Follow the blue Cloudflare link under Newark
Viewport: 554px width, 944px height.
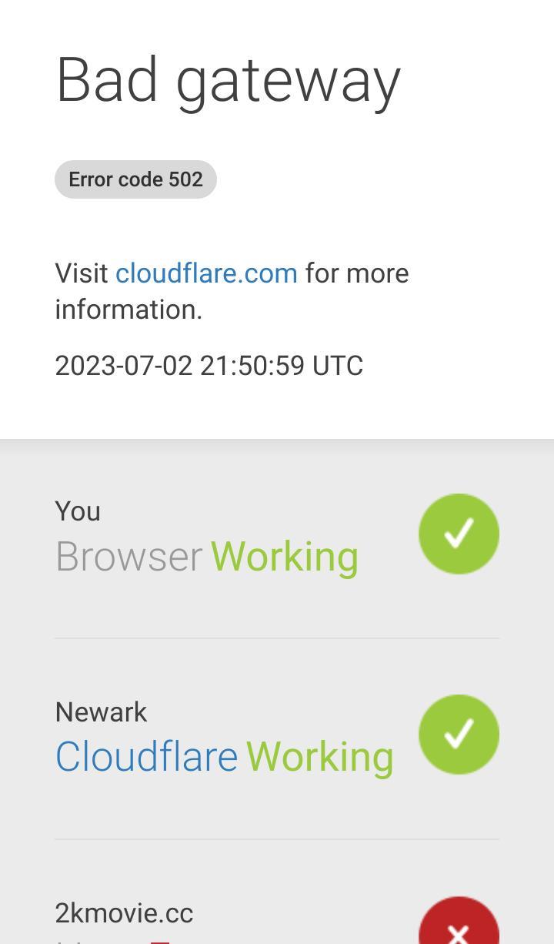coord(146,757)
